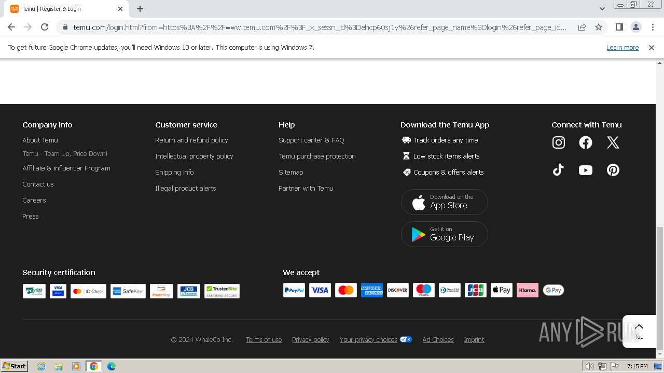Click the Discover payment badge
664x373 pixels.
pyautogui.click(x=398, y=290)
